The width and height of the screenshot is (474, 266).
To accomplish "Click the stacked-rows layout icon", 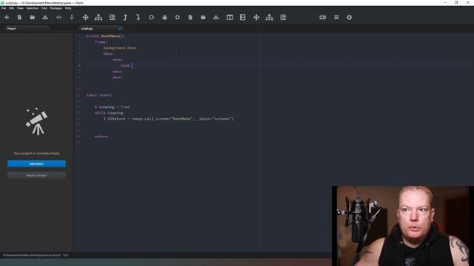I will coord(243,18).
